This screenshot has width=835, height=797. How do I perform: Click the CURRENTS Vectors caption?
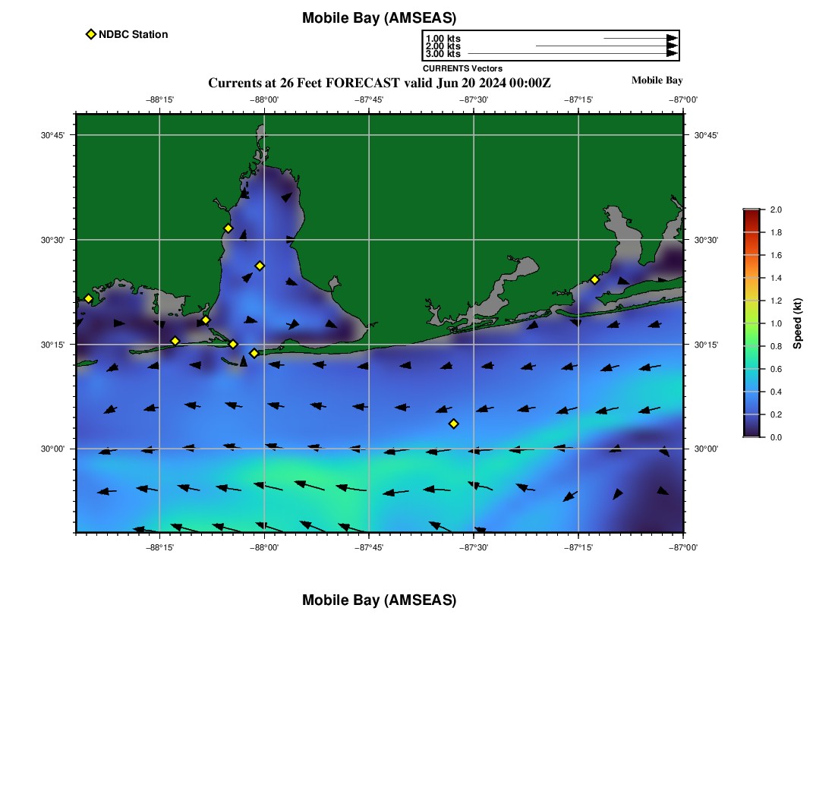click(462, 68)
